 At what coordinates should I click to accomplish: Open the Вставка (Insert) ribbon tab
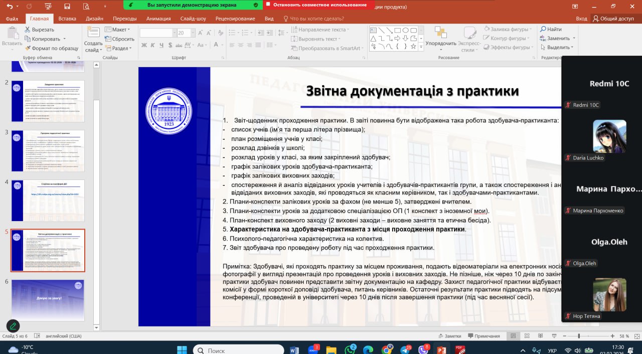[x=67, y=19]
